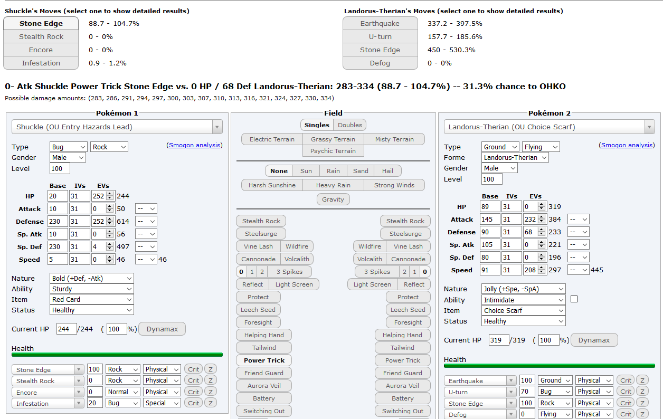Select Landorus-Therian's U-turn move result
The image size is (663, 419).
pos(380,36)
